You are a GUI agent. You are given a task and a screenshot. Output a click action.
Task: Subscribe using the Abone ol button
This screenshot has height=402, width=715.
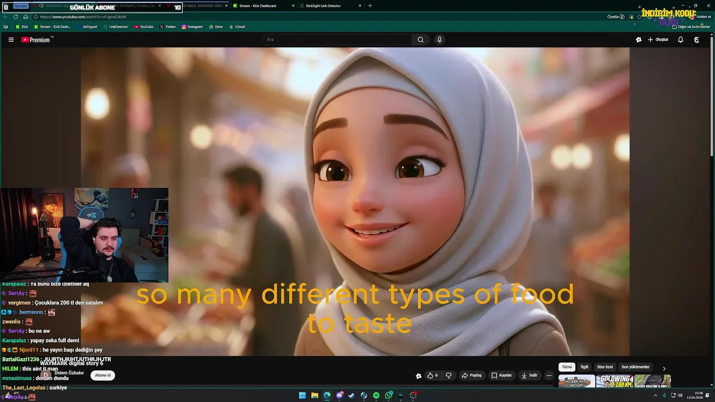point(103,375)
